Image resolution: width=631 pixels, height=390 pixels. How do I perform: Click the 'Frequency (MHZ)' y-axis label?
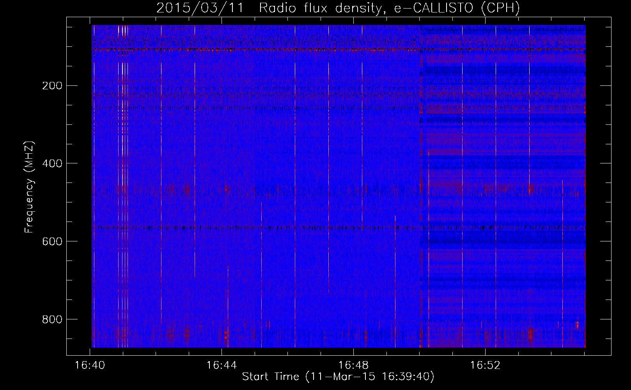(29, 187)
